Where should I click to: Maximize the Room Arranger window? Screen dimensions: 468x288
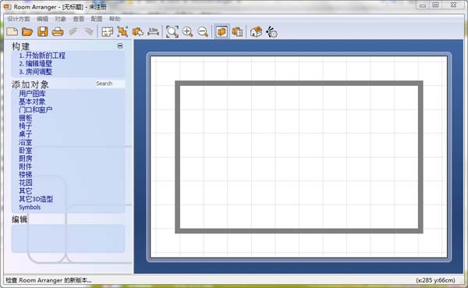[x=435, y=5]
